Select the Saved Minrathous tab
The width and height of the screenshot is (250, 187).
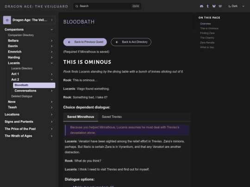pos(81,117)
